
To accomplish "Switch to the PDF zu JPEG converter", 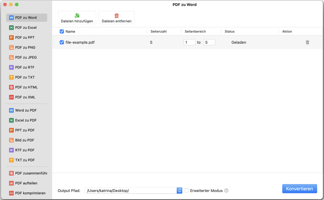I will pyautogui.click(x=25, y=57).
